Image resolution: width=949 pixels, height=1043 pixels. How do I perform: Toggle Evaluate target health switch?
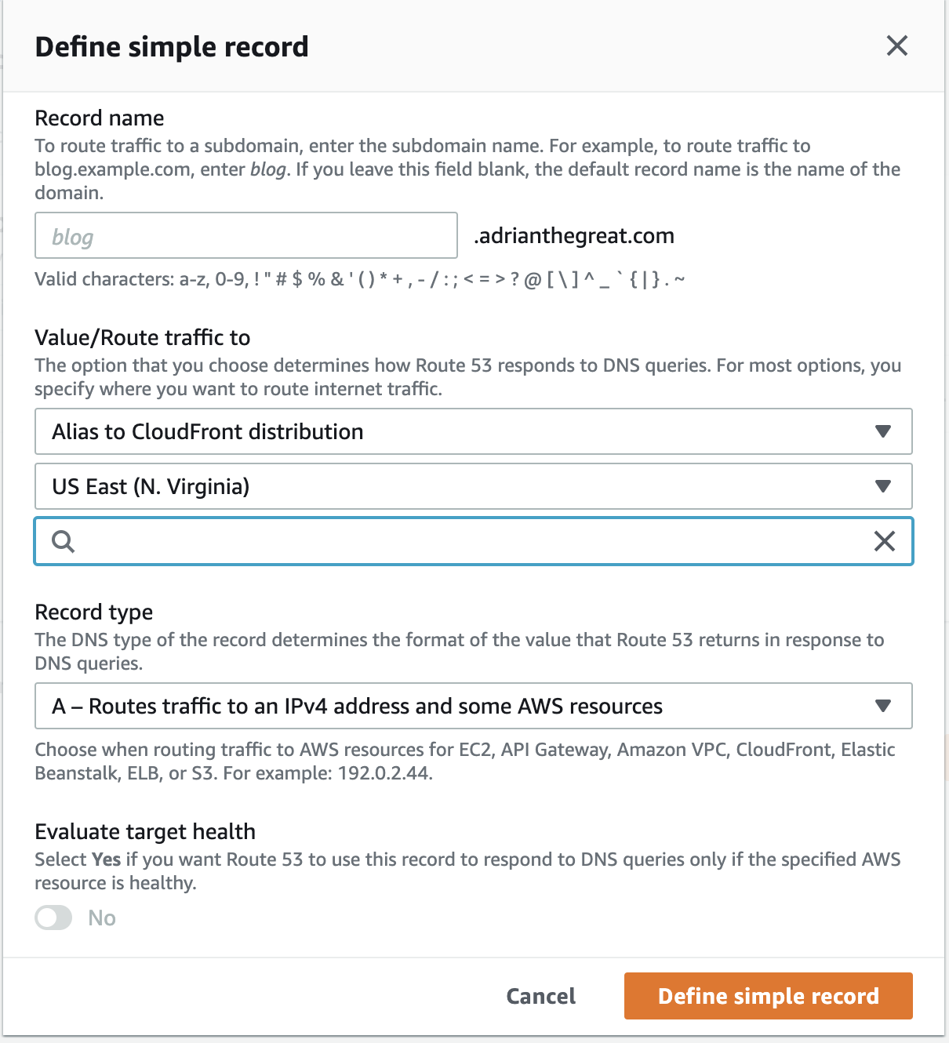(x=53, y=918)
